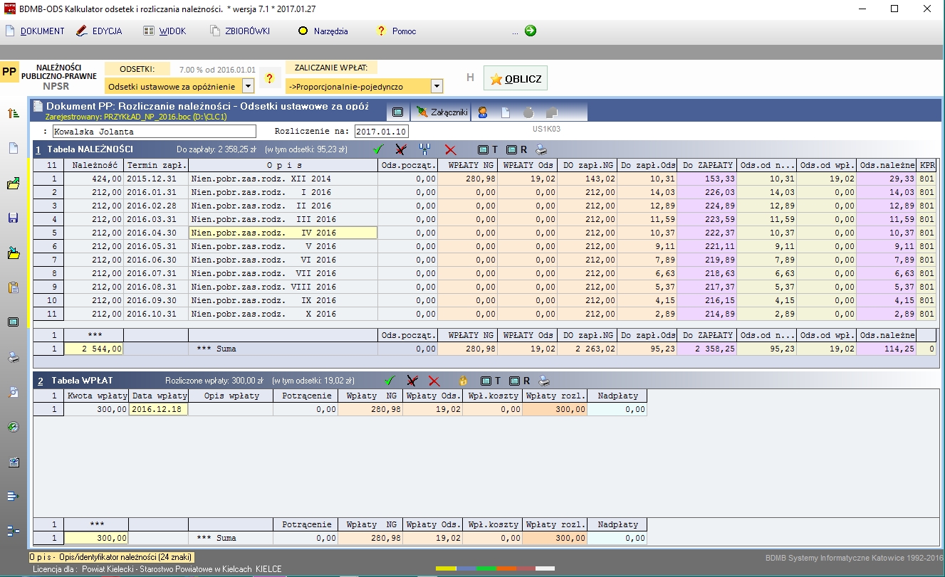Screen dimensions: 945x577
Task: Click the printer icon in left sidebar
Action: point(13,357)
